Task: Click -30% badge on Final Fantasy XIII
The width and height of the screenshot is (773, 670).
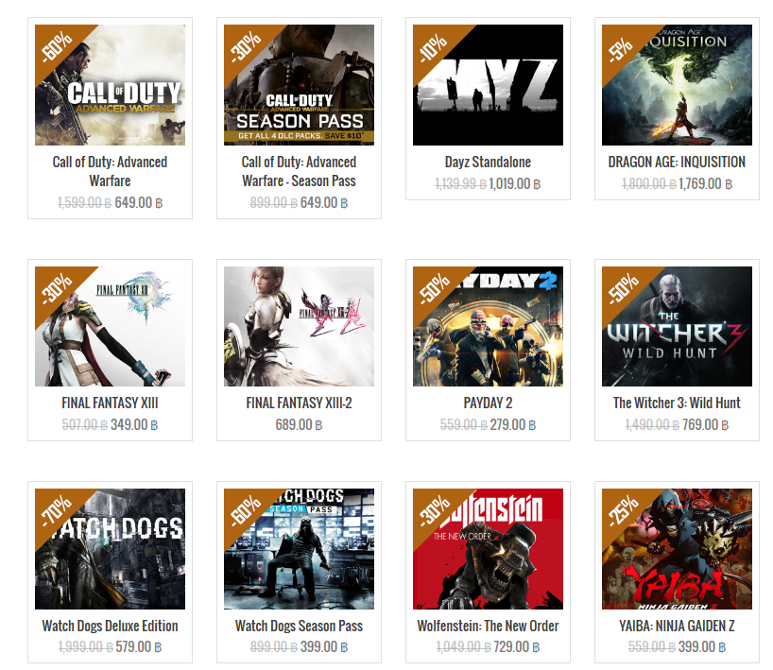Action: 56,288
